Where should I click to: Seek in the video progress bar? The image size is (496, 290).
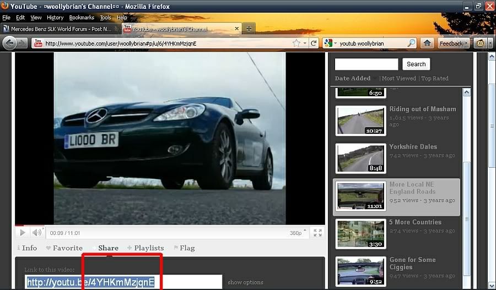click(x=170, y=226)
